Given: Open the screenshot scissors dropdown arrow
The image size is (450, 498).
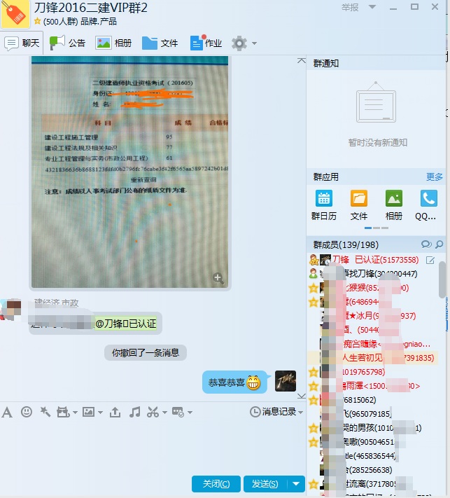Looking at the screenshot, I should pos(164,413).
